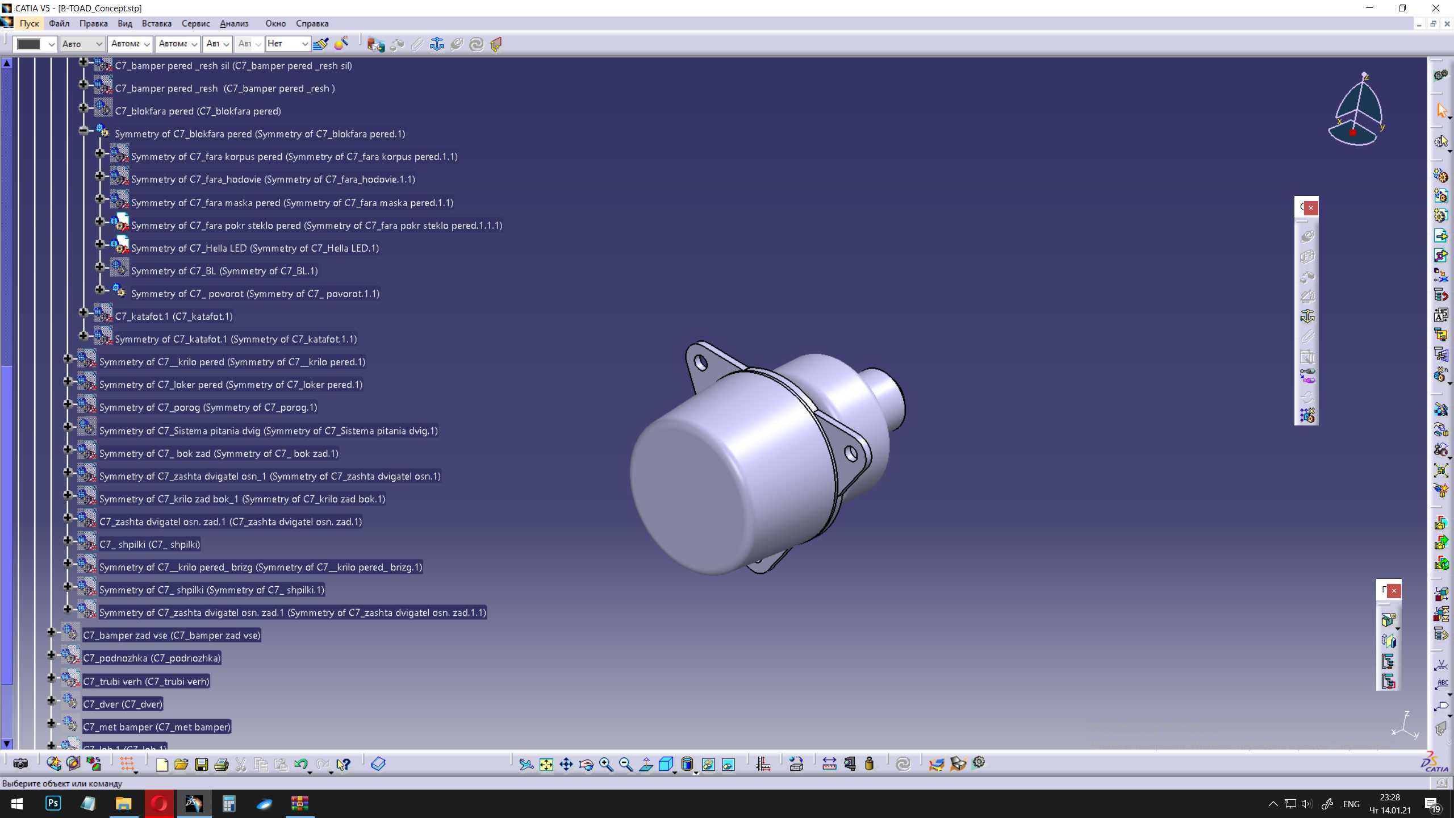Open the Вставка menu
The height and width of the screenshot is (818, 1454).
(x=156, y=23)
